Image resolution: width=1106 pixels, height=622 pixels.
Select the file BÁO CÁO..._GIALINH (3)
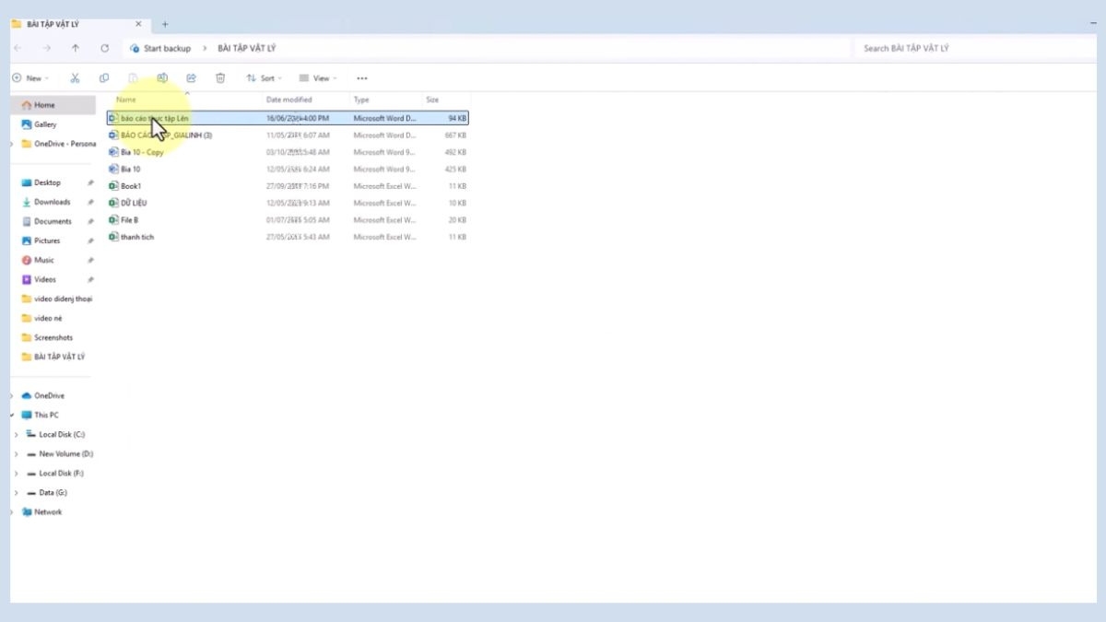pyautogui.click(x=288, y=135)
